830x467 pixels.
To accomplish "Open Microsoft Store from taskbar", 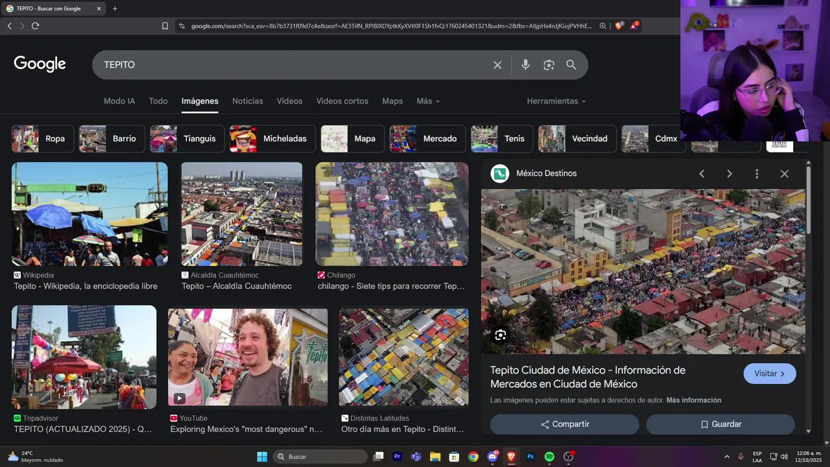I will coord(454,457).
